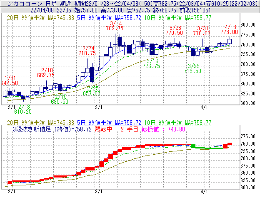This screenshot has width=260, height=197.
Task: Click the 2/3 low label 610.25
Action: click(23, 112)
